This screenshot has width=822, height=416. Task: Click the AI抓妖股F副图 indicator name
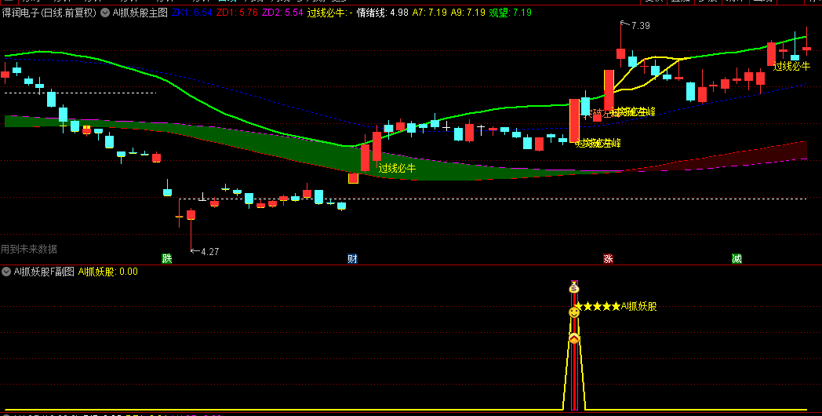[44, 272]
